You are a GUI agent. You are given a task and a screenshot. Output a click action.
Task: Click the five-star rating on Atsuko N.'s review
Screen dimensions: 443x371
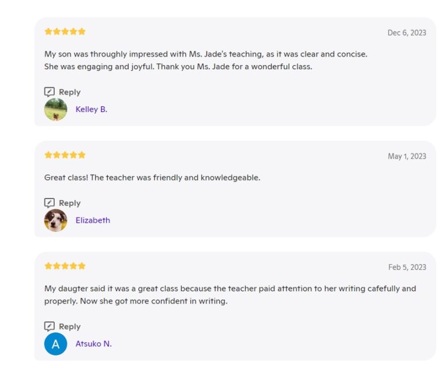click(65, 266)
